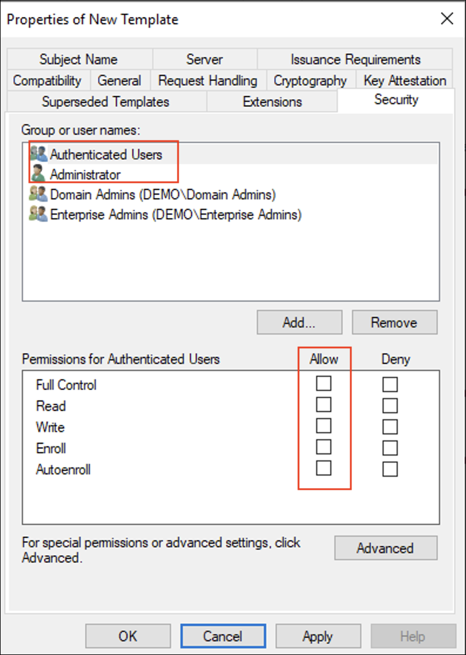Screen dimensions: 466x655
Task: Open the Subject Name tab
Action: click(x=79, y=59)
